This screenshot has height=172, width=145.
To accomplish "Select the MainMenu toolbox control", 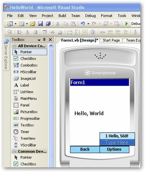I will (x=30, y=99).
